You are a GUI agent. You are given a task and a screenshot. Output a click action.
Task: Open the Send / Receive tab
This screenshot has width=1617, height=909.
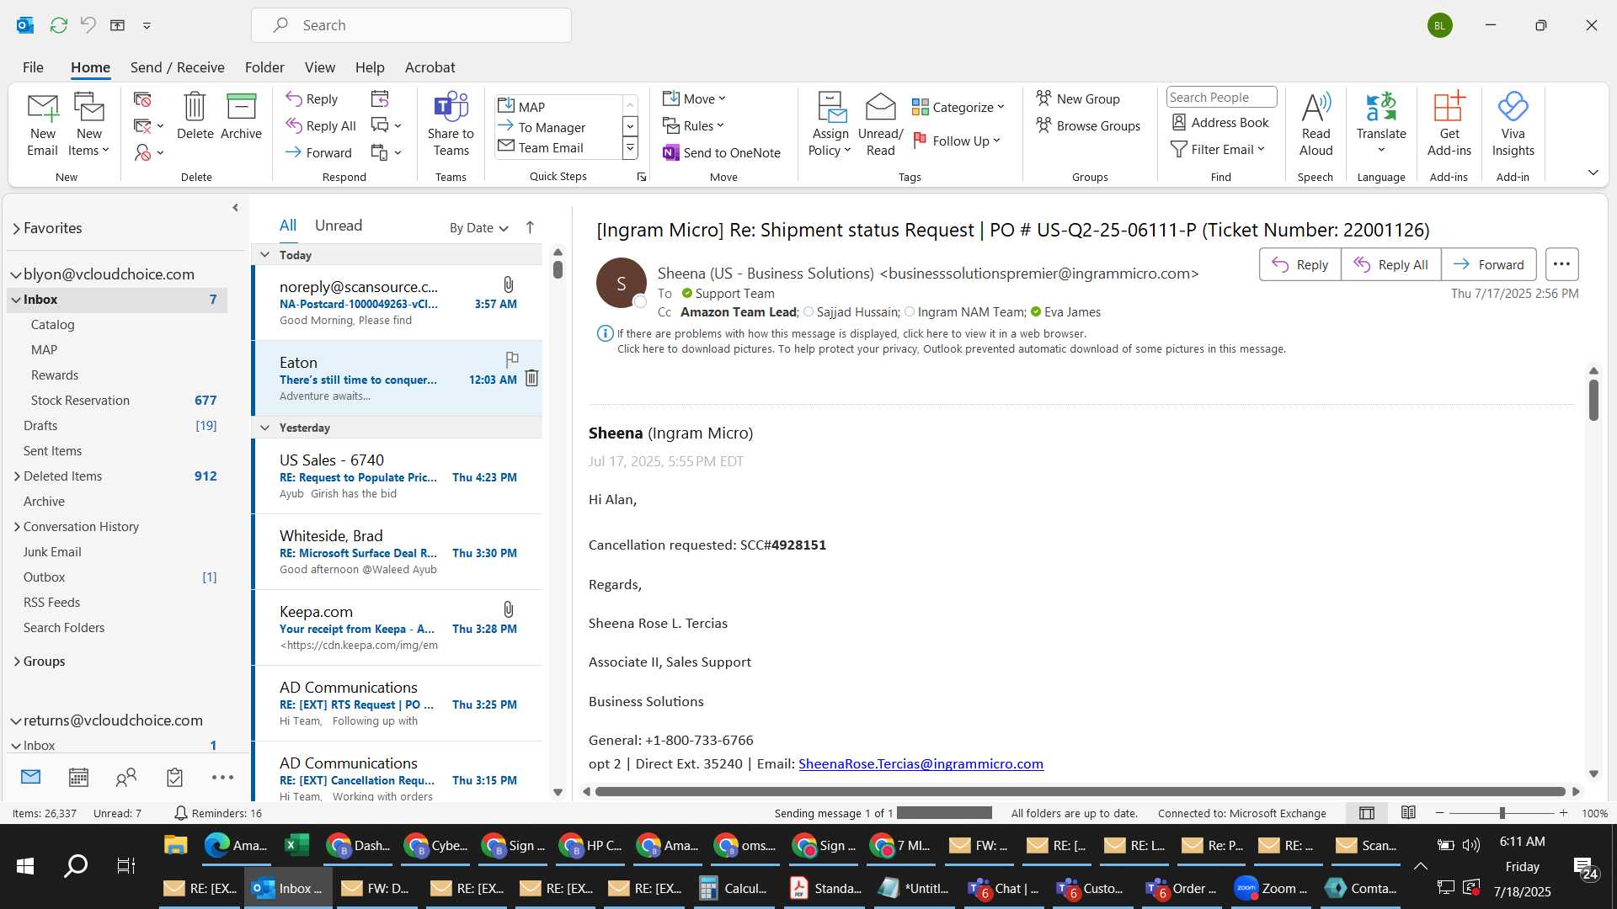pyautogui.click(x=177, y=67)
